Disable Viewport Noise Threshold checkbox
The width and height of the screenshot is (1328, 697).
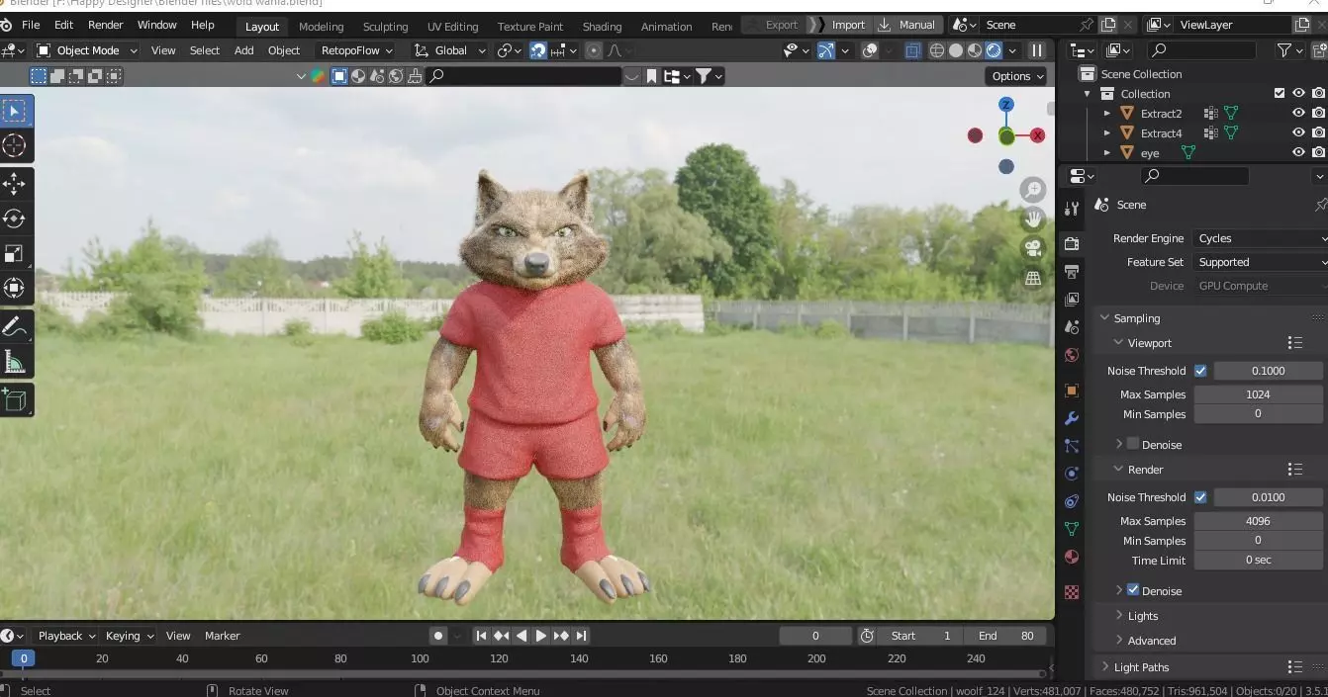[x=1200, y=371]
